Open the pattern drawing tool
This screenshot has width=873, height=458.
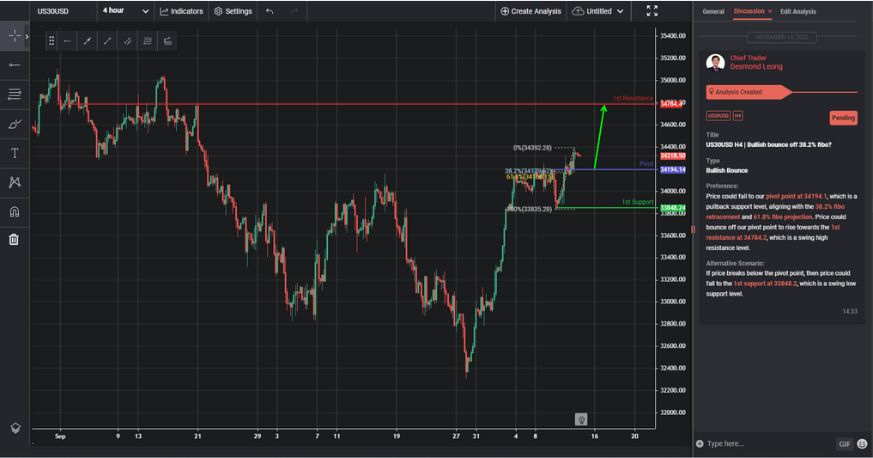pos(15,182)
